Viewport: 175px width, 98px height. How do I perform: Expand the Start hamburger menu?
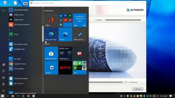4,10
